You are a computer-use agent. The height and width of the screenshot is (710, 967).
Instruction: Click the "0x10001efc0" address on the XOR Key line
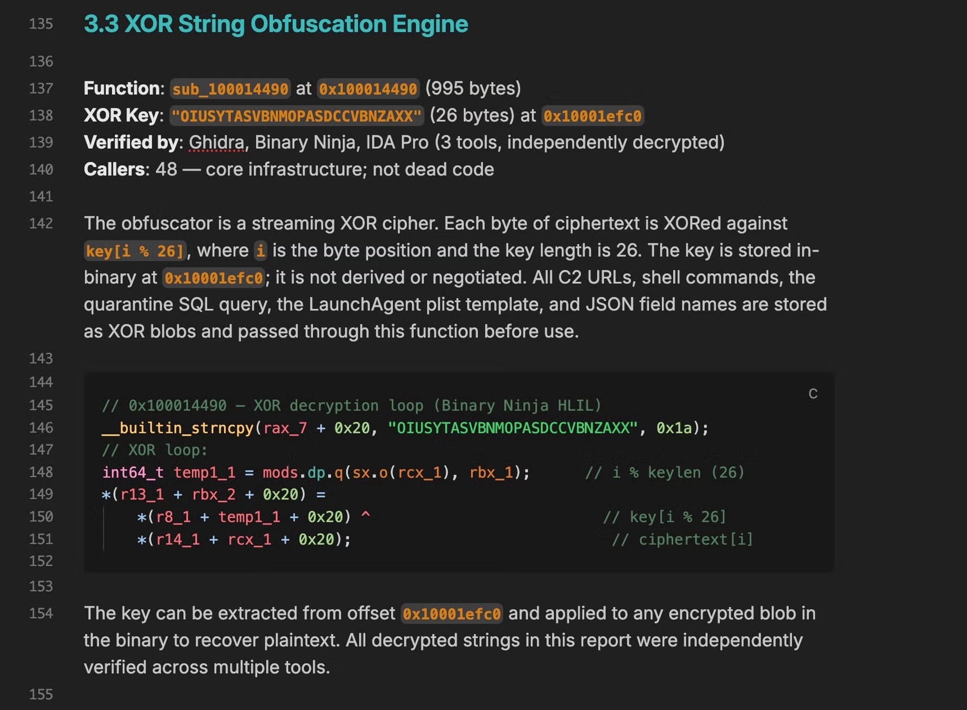tap(592, 116)
